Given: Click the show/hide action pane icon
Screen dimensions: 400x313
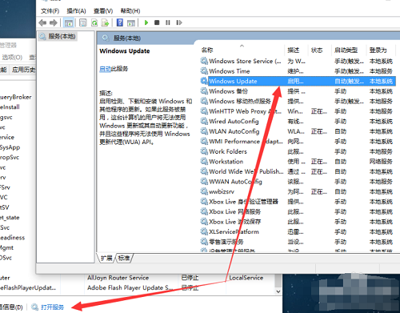Looking at the screenshot, I should tap(131, 22).
